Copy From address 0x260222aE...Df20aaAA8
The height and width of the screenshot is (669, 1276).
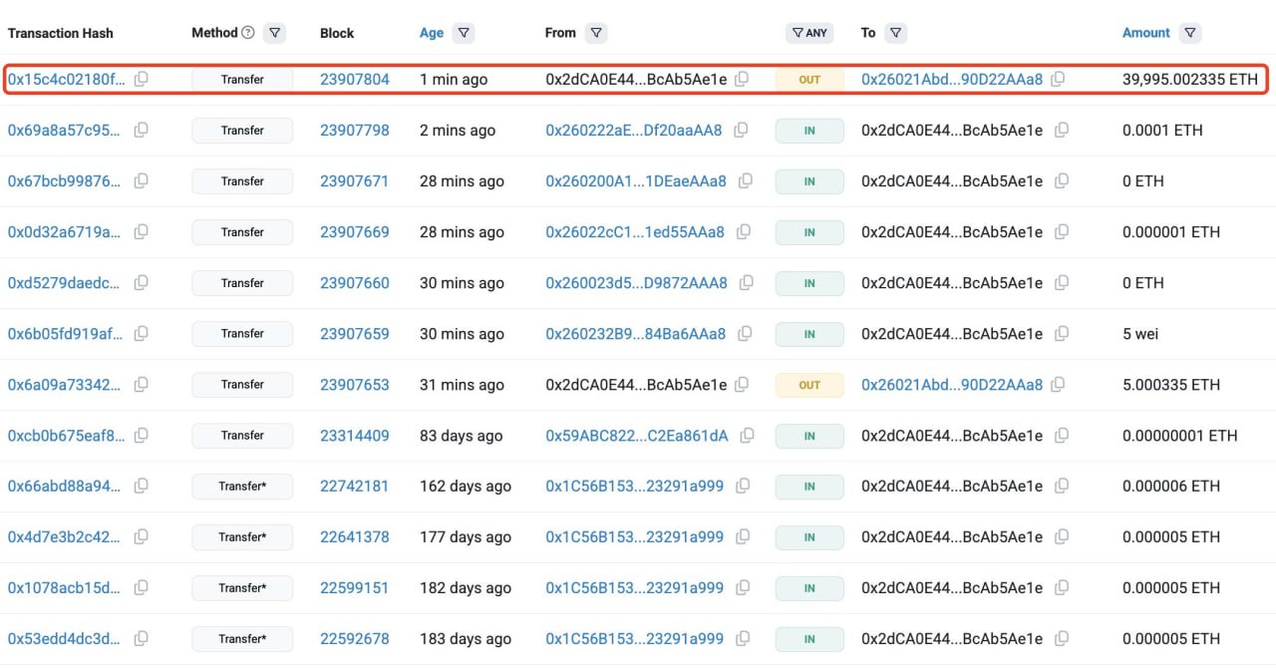click(741, 131)
